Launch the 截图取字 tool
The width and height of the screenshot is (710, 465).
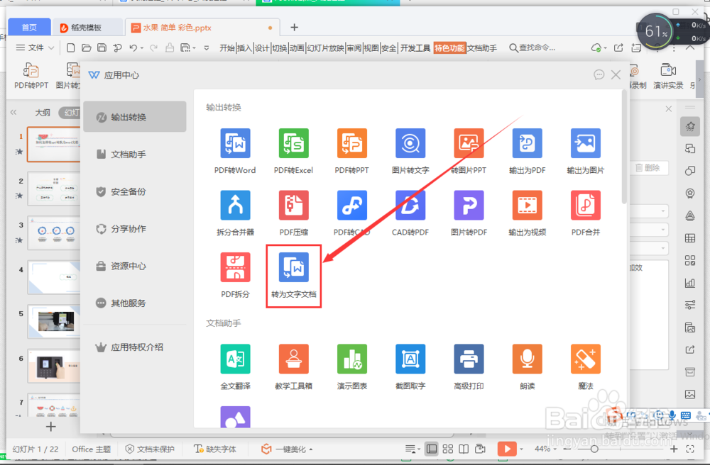tap(410, 366)
